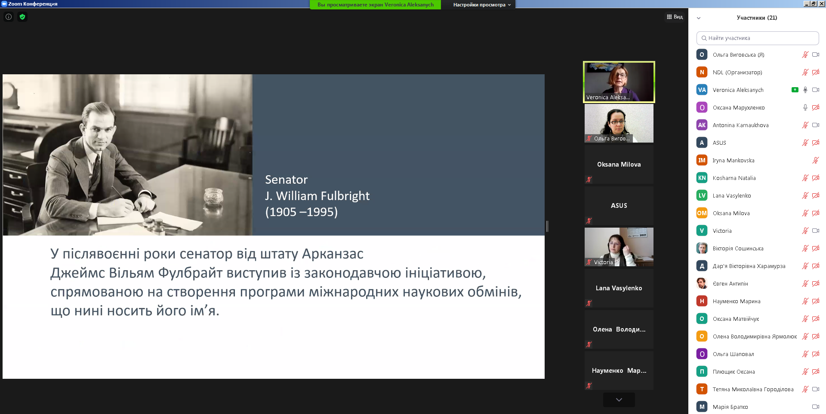
Task: Click the divider handle beside shared screen
Action: point(547,226)
